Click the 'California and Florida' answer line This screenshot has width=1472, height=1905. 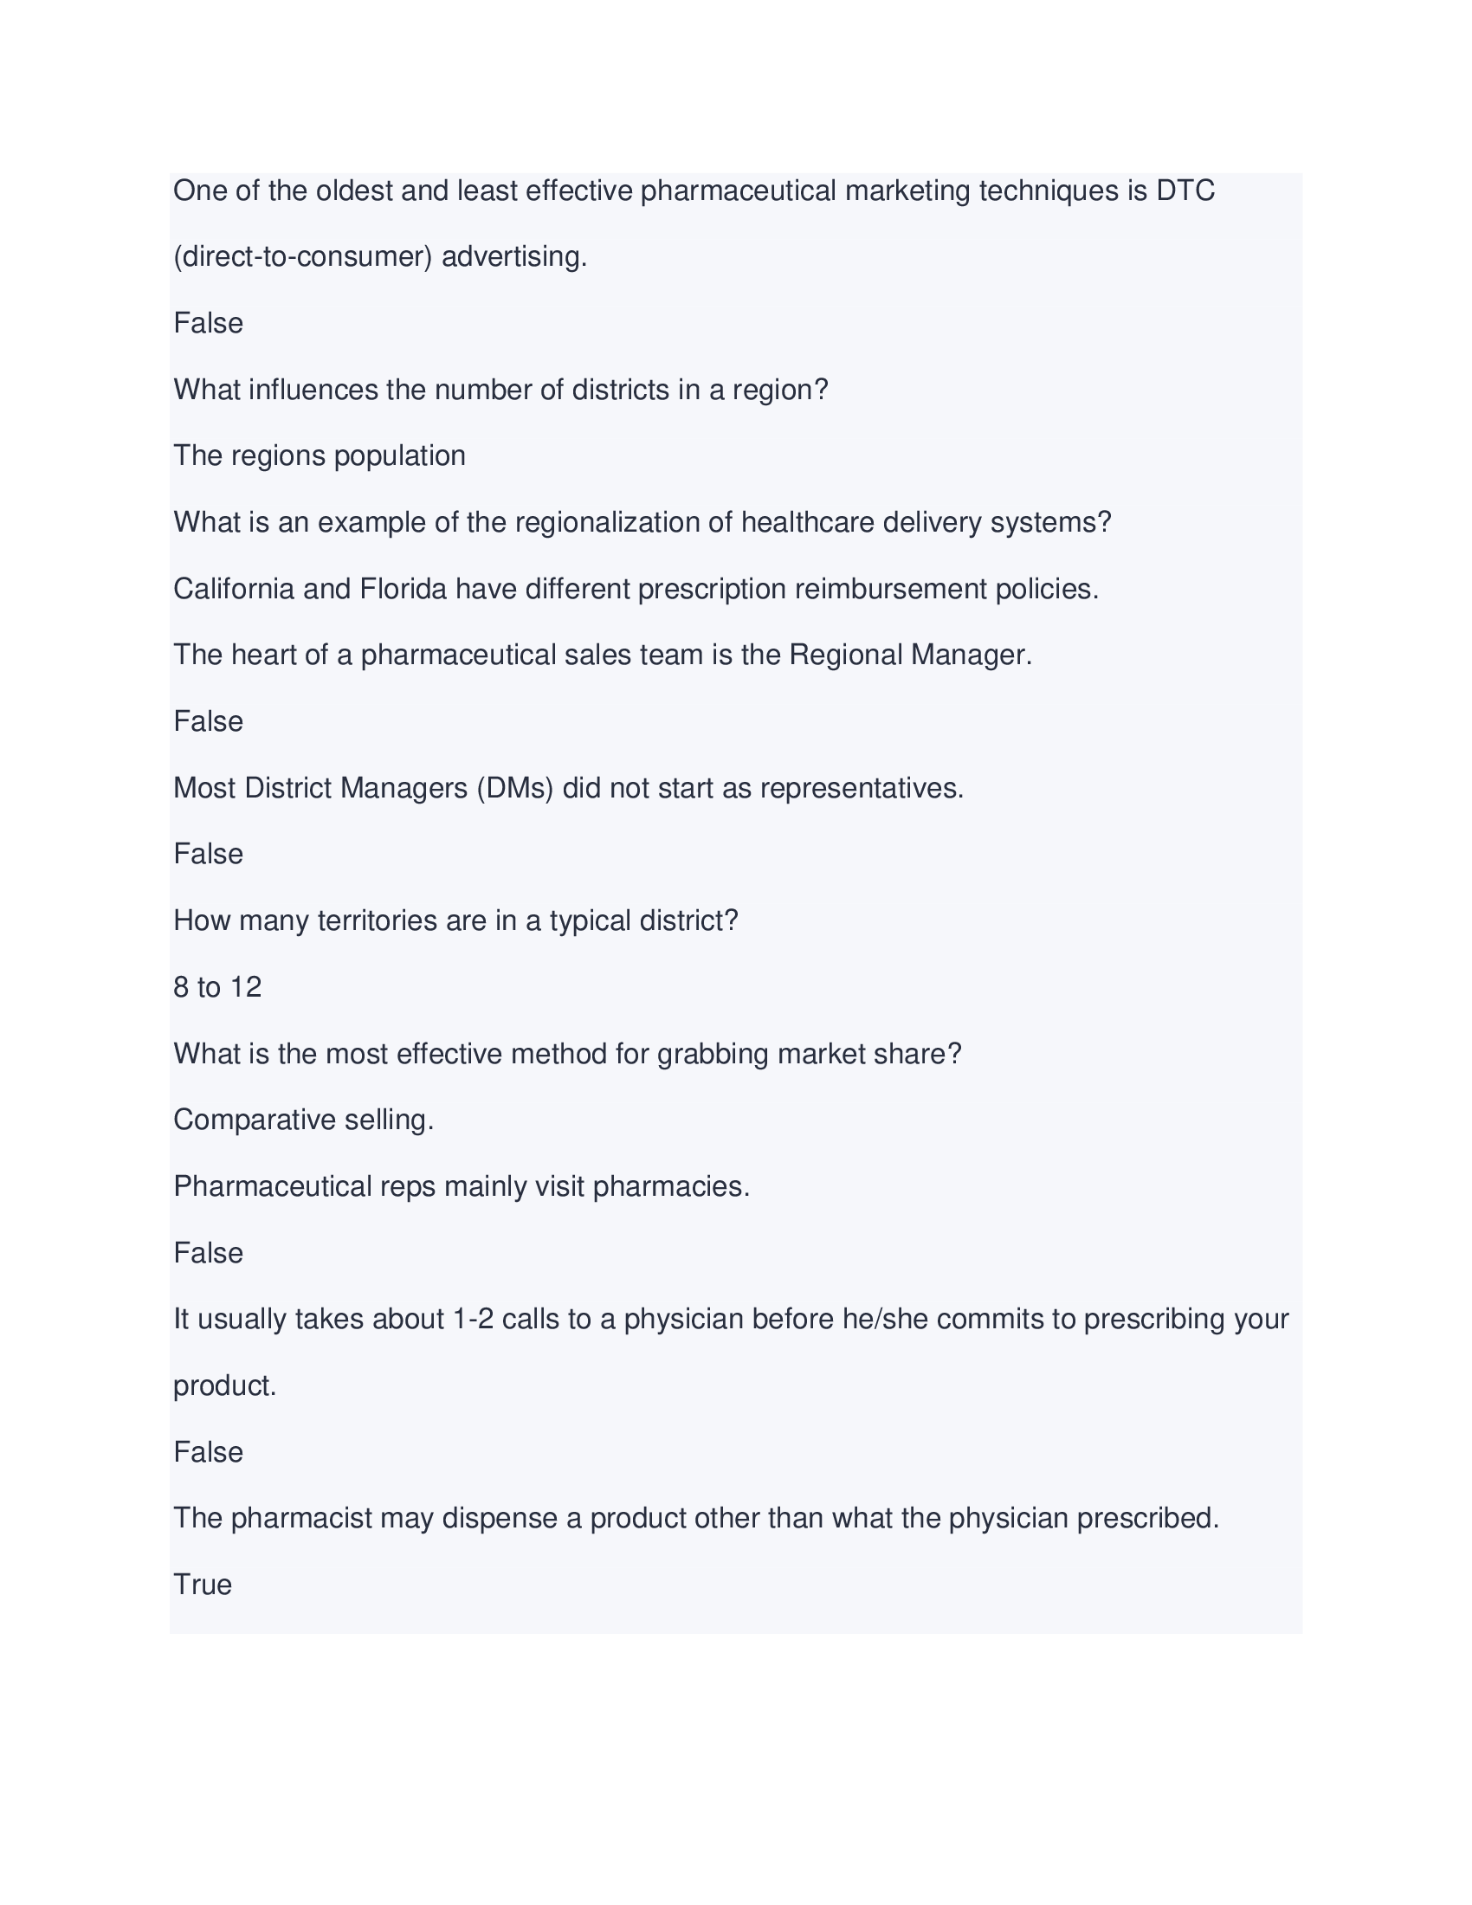coord(636,590)
